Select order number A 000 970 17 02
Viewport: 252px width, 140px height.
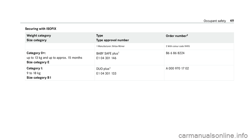tap(177, 68)
